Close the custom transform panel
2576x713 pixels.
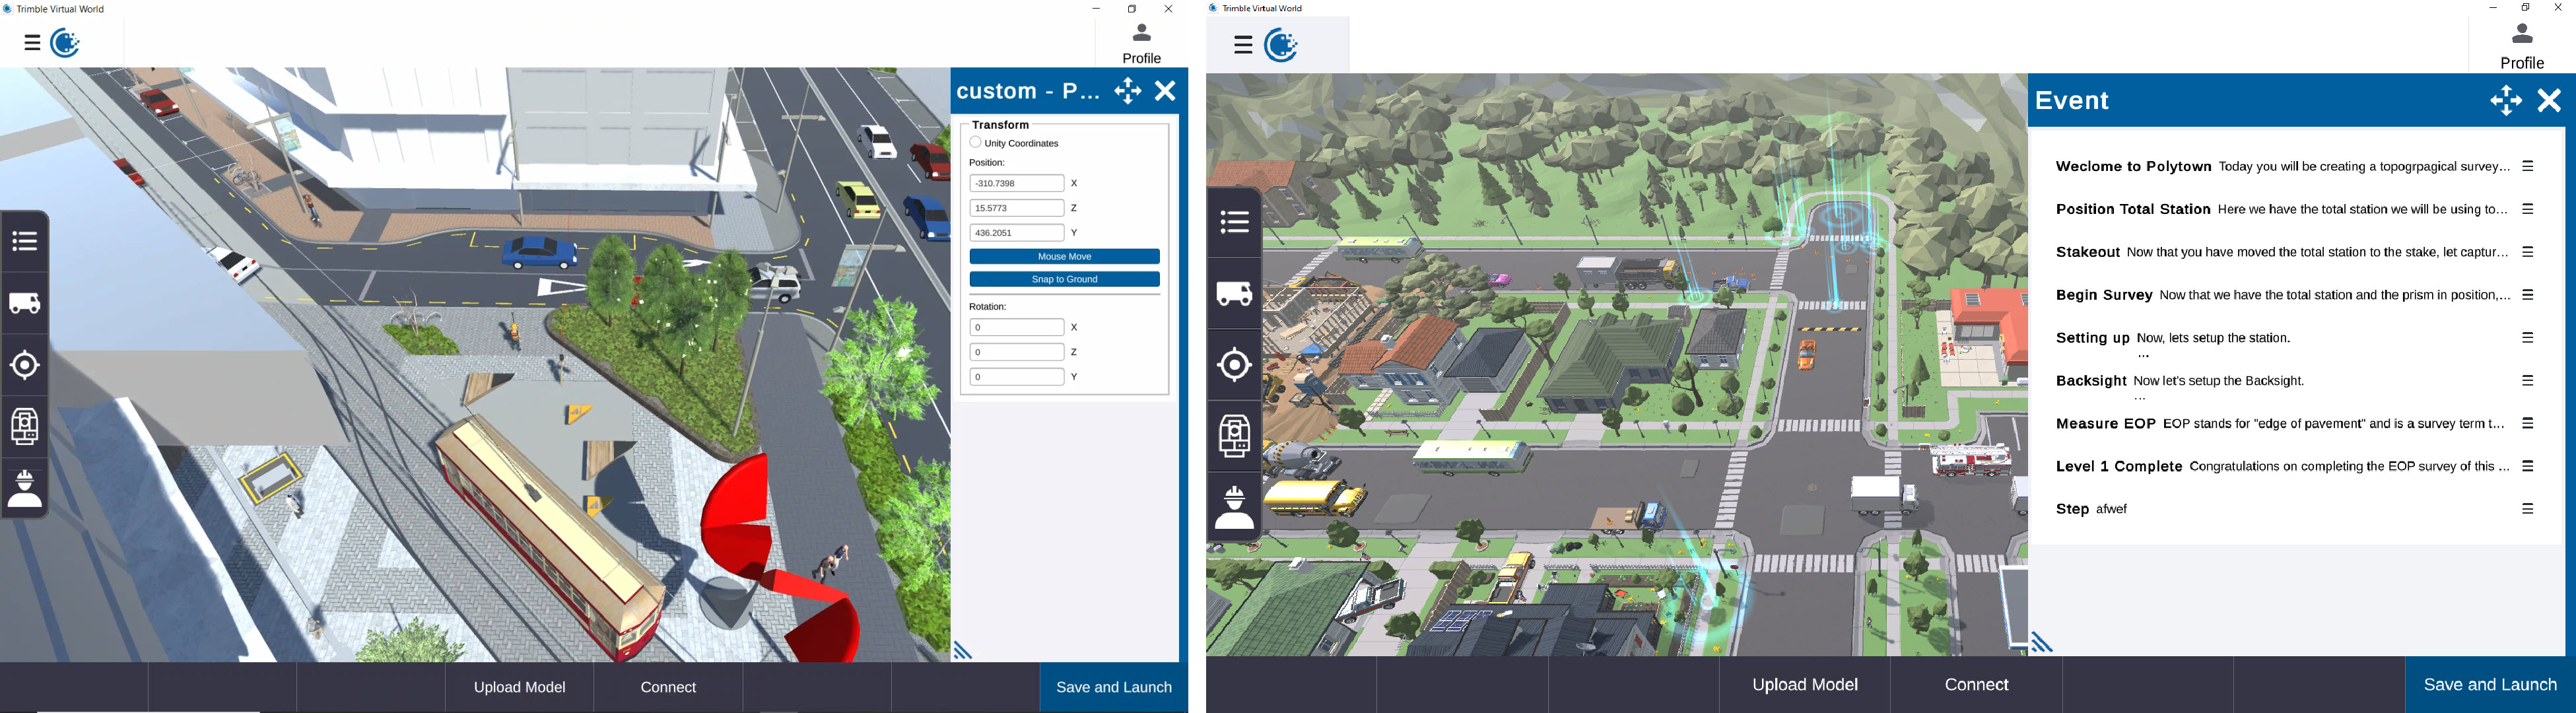1165,91
